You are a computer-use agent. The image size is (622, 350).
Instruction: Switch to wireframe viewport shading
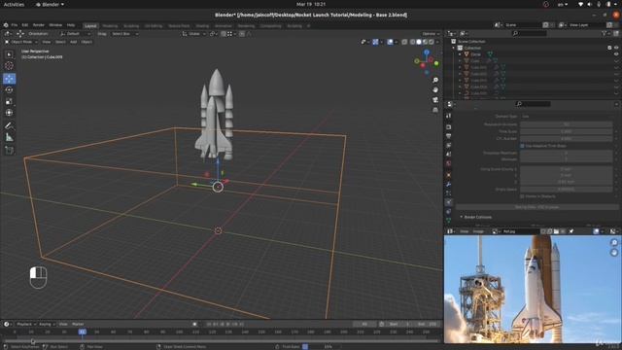pyautogui.click(x=412, y=42)
